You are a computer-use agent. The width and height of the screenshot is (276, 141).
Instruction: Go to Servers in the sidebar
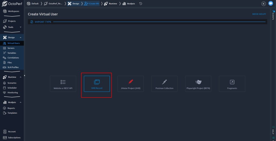pos(11,48)
